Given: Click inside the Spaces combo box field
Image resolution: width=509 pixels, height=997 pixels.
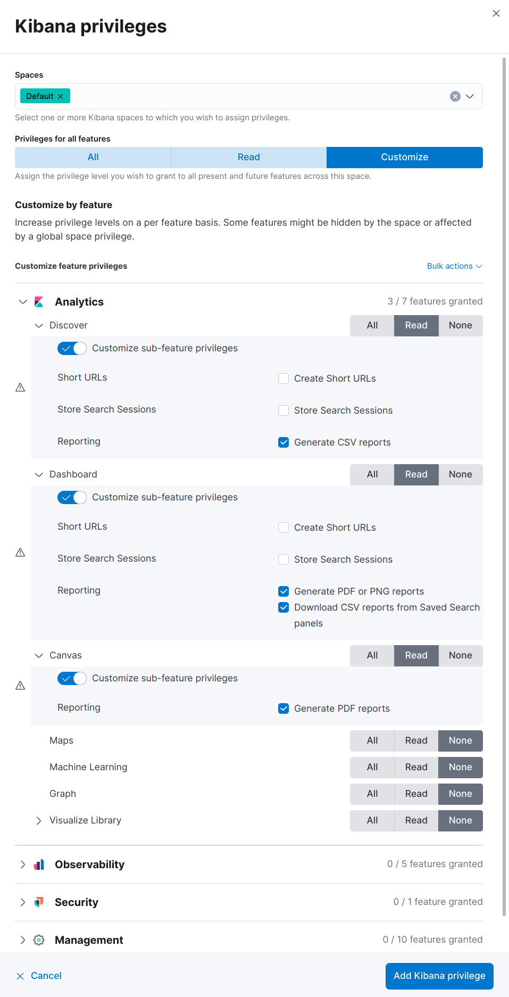Looking at the screenshot, I should (255, 96).
